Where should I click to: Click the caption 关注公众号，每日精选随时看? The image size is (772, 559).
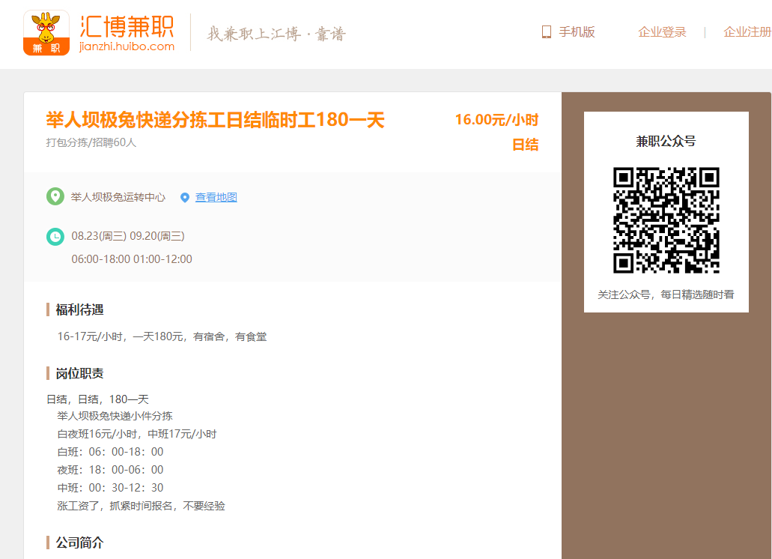pyautogui.click(x=666, y=294)
